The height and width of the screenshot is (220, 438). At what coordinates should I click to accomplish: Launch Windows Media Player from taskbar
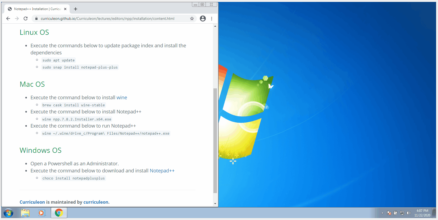pos(41,213)
